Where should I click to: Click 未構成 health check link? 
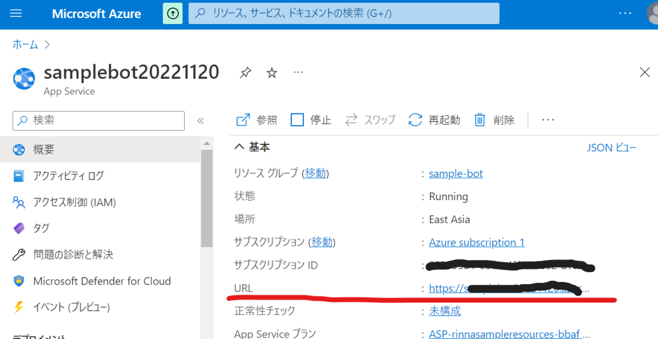coord(445,311)
